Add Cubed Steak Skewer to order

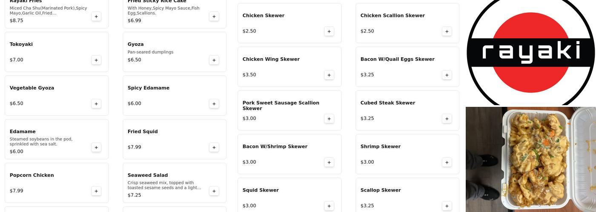pyautogui.click(x=447, y=119)
